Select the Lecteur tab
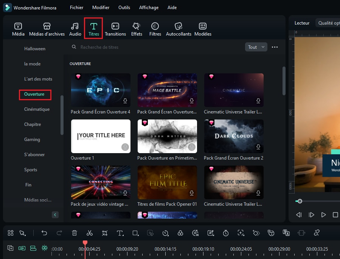The width and height of the screenshot is (340, 259). 302,23
